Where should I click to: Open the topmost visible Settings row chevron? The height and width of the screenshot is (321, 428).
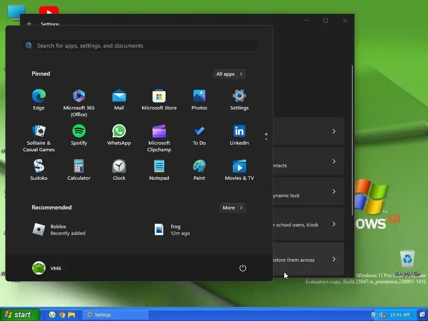tap(334, 131)
